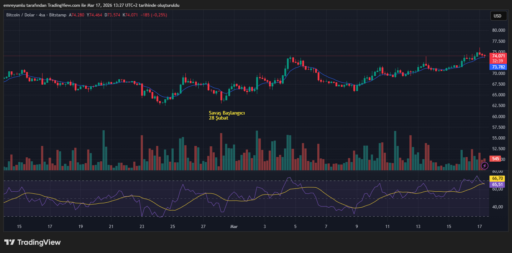Click the yellow RSI value 66,70
Screen dimensions: 512x253
497,178
